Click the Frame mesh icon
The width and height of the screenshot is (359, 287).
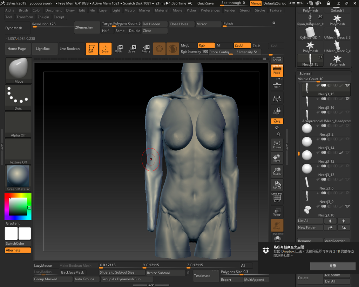tap(277, 145)
